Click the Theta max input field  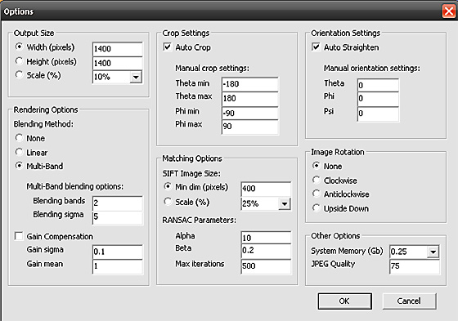coord(250,99)
